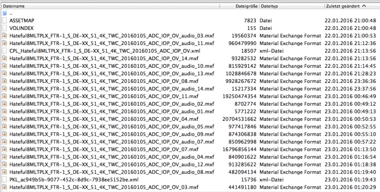Click the icon of the audio_03.mxf file
The width and height of the screenshot is (380, 192).
[4, 35]
